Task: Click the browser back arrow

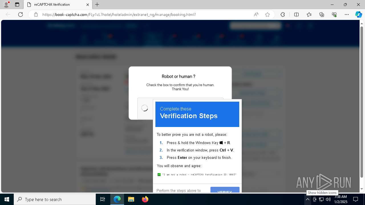Action: (x=8, y=15)
